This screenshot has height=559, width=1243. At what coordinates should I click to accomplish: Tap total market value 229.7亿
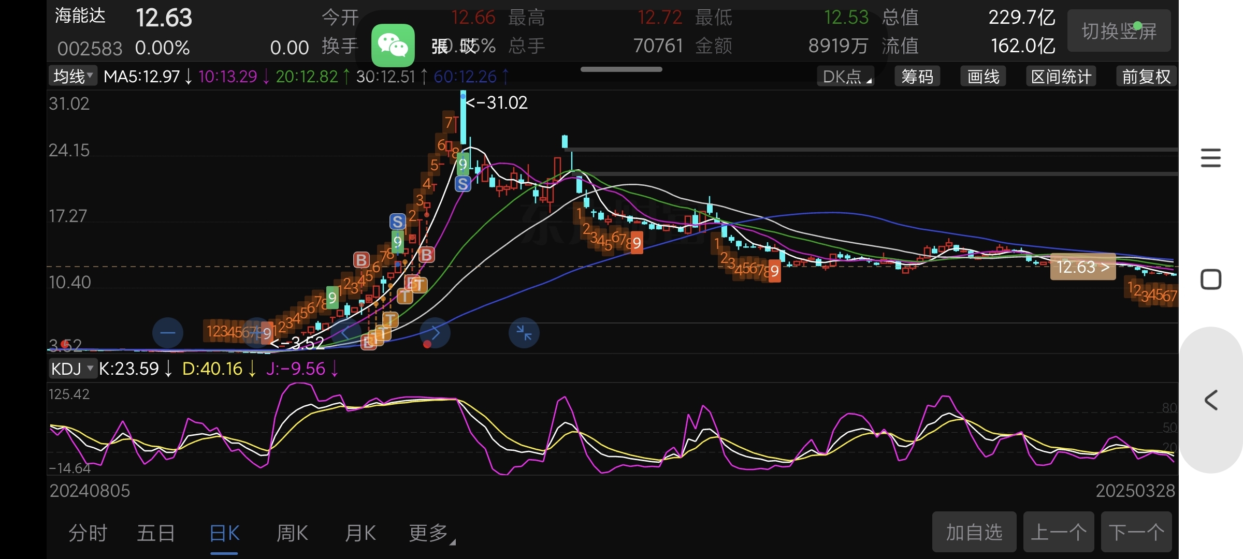click(1022, 18)
